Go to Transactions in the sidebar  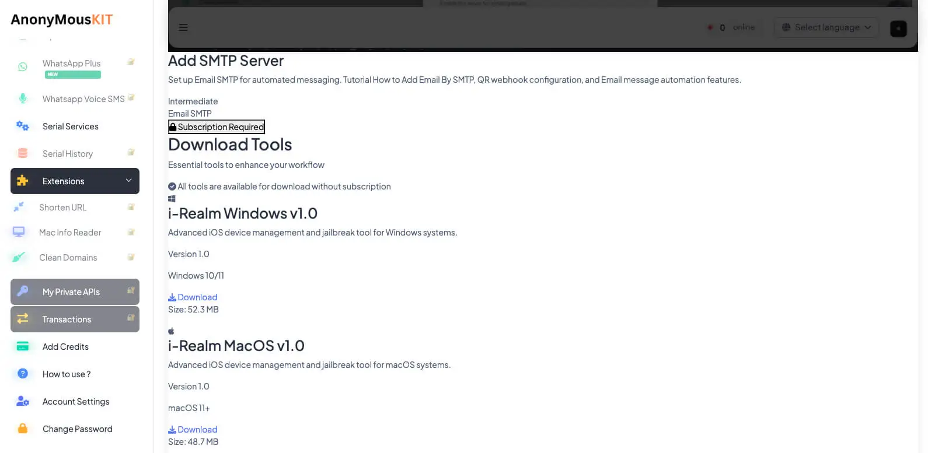coord(75,319)
